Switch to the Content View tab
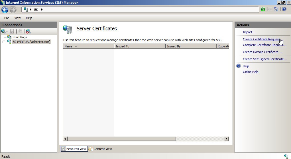Viewport: 291px width, 159px height. [x=100, y=149]
